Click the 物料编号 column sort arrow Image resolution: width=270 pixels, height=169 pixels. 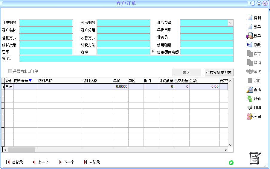[30, 81]
